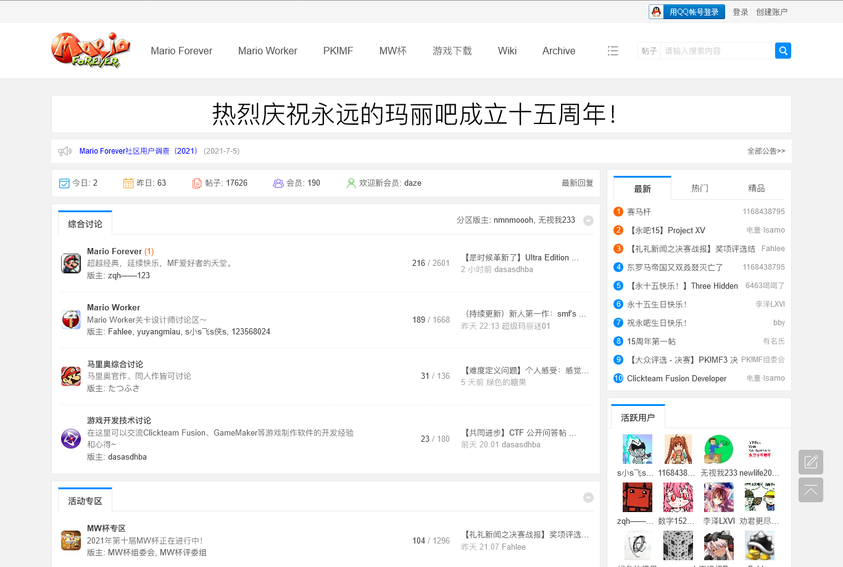
Task: Open 劝君更尽 active user avatar
Action: [760, 497]
